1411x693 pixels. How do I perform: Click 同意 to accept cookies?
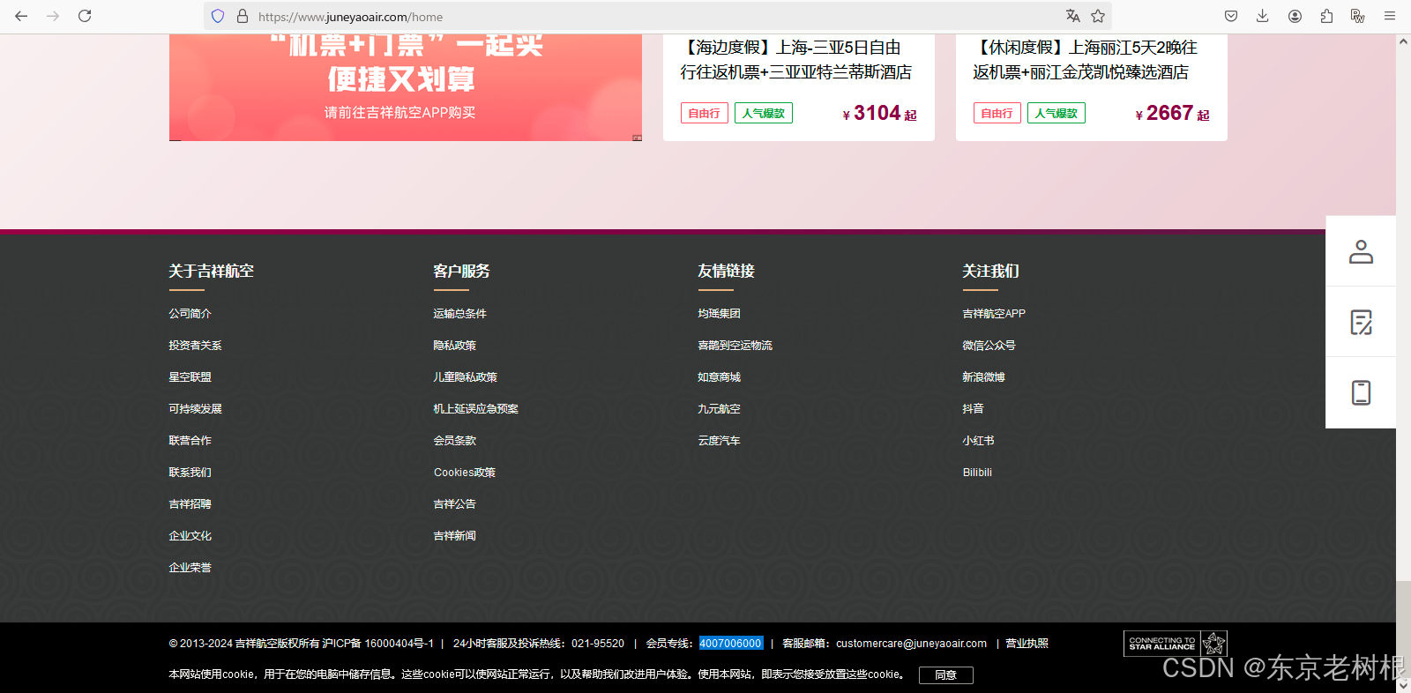[946, 674]
